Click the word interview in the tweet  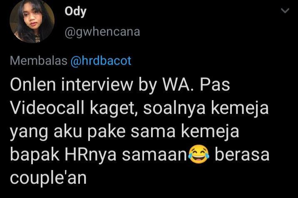(x=97, y=84)
